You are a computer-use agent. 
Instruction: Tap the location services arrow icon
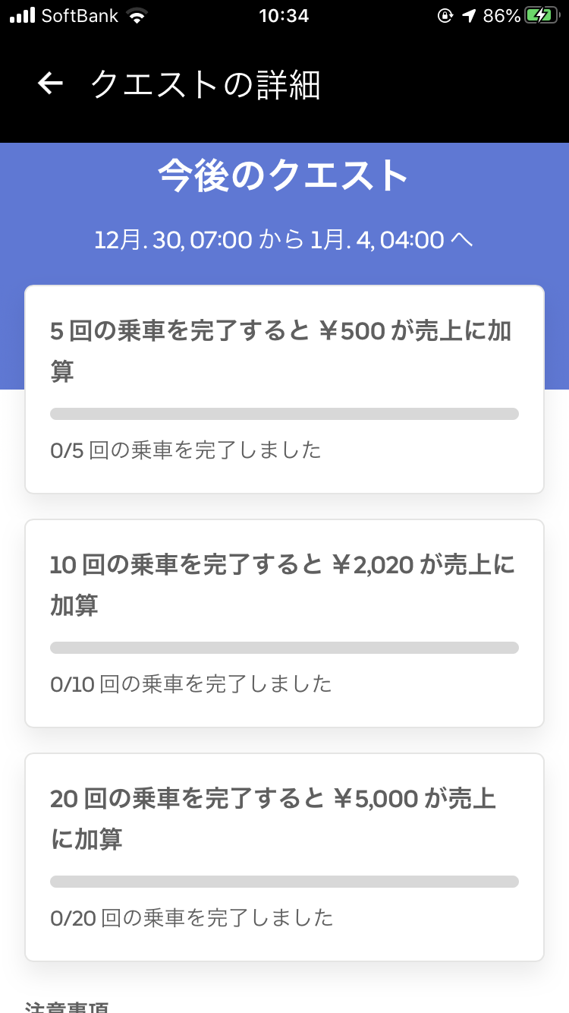coord(470,15)
